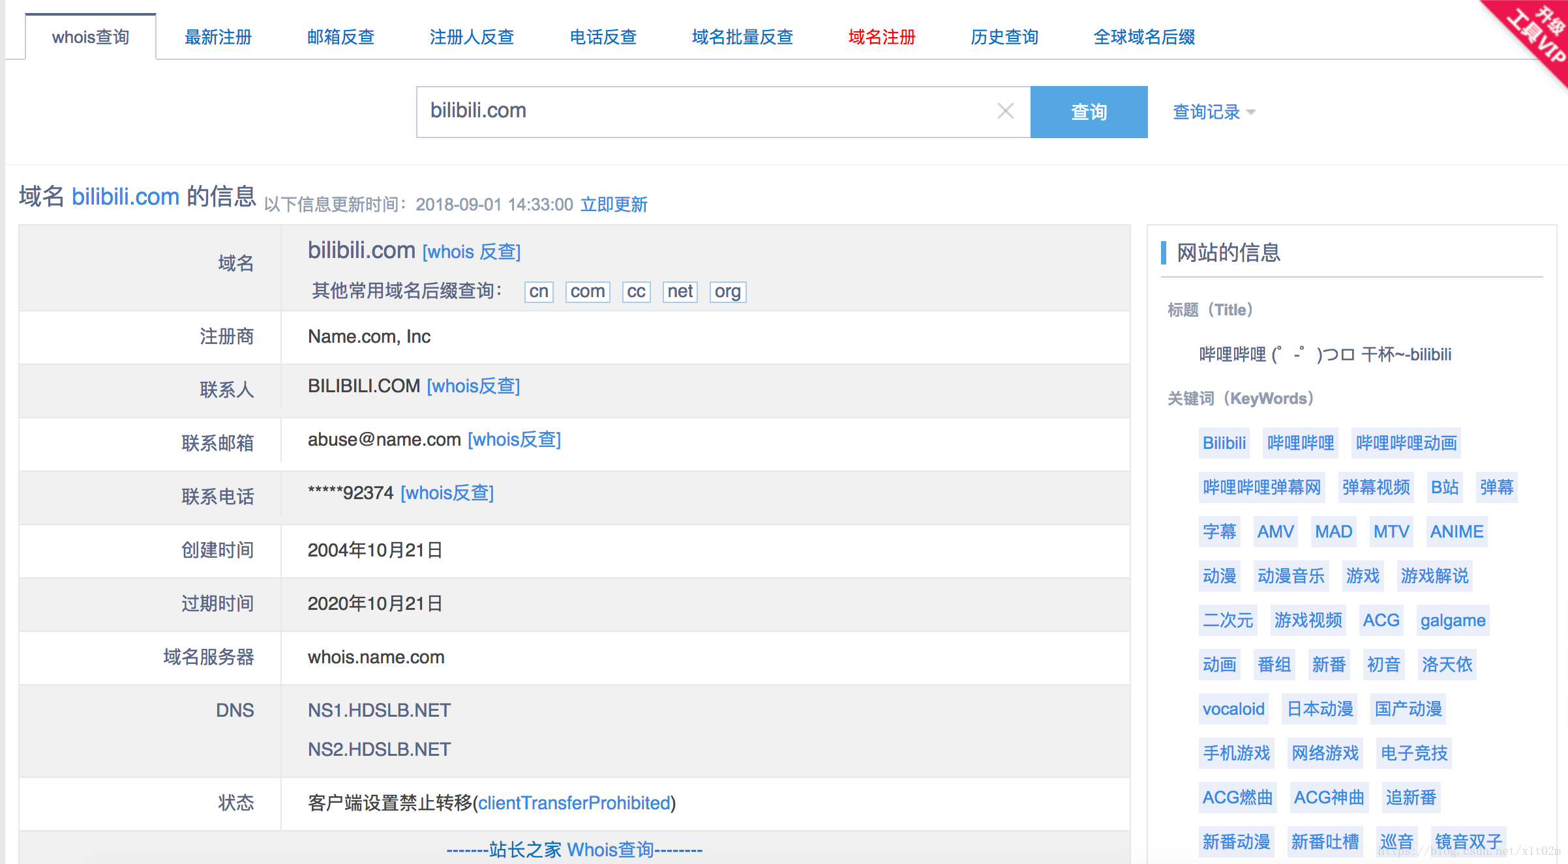
Task: Click the ACG keyword tag
Action: click(x=1381, y=620)
